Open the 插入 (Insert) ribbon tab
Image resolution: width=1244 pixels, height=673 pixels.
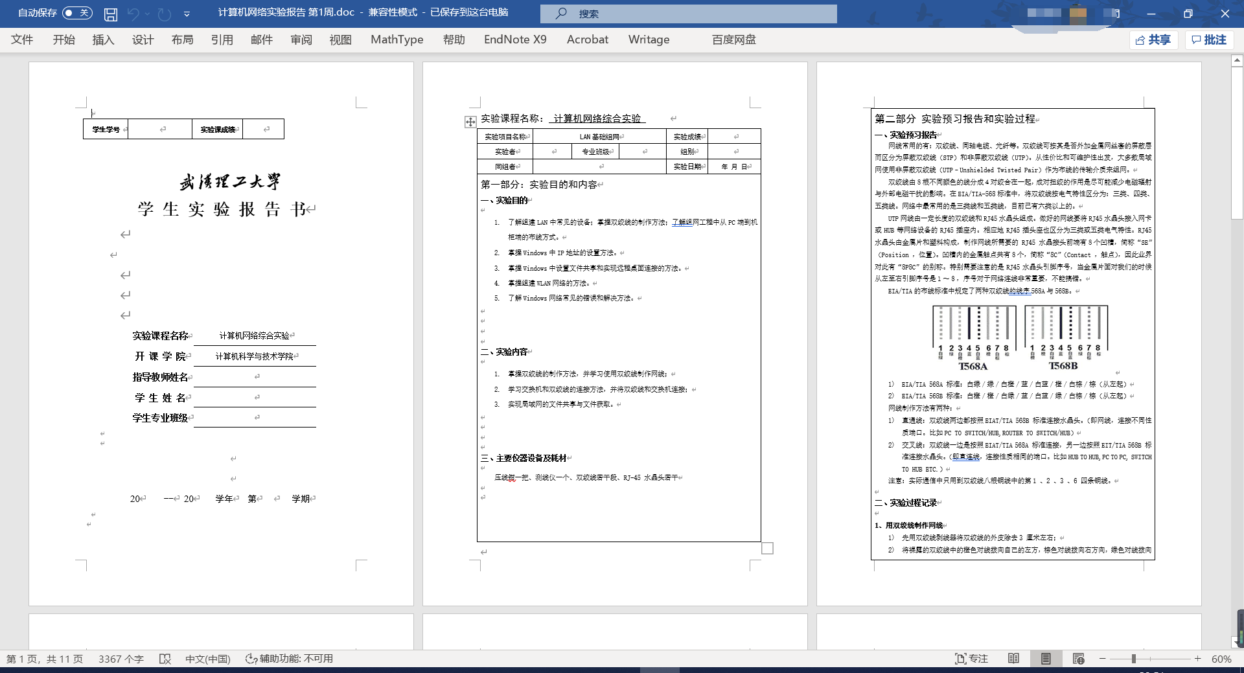click(x=103, y=40)
